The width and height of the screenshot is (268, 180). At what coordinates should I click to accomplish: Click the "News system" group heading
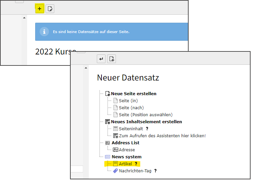click(126, 157)
